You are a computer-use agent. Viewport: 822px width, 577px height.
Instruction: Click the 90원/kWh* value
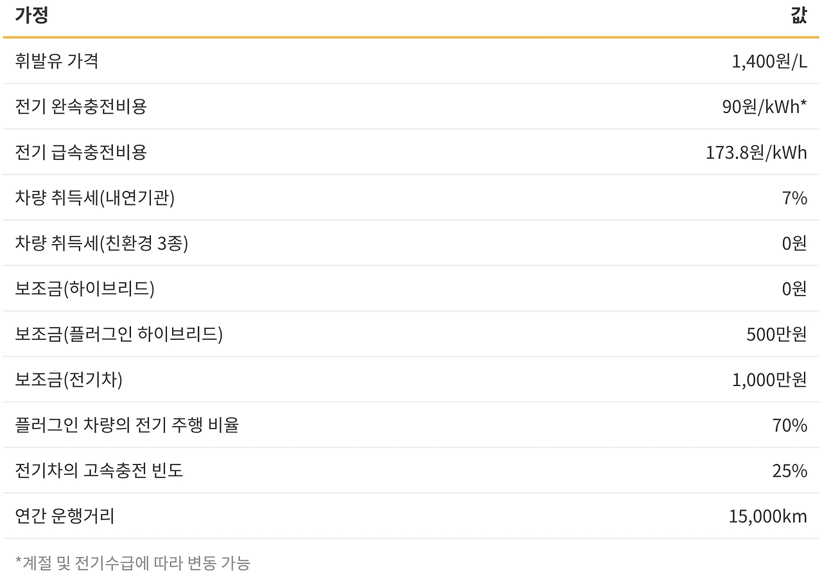click(x=764, y=107)
